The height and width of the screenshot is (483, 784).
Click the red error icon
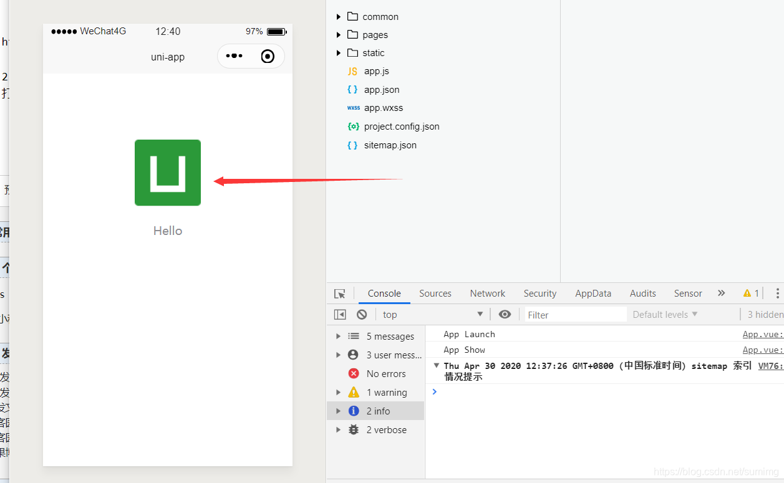click(354, 373)
